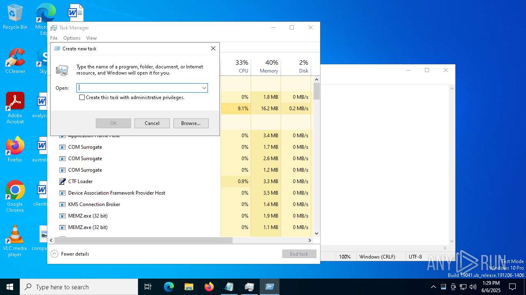Click the UTF-8 encoding status in Notepad
This screenshot has width=526, height=295.
click(x=415, y=257)
